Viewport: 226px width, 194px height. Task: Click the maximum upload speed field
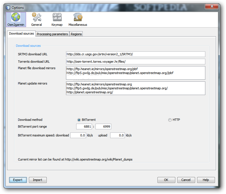tap(118, 135)
